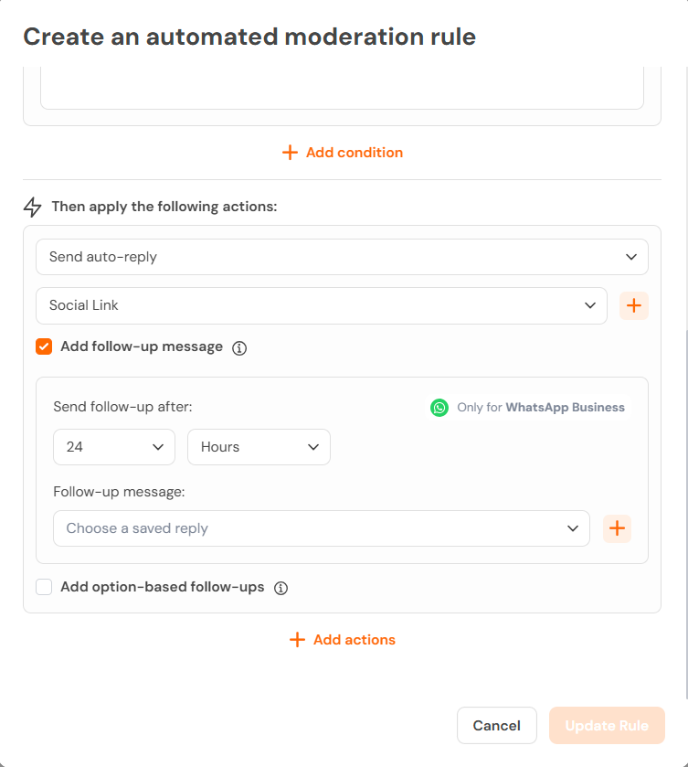Open the Social Link saved reply dropdown
The height and width of the screenshot is (767, 688).
(322, 305)
